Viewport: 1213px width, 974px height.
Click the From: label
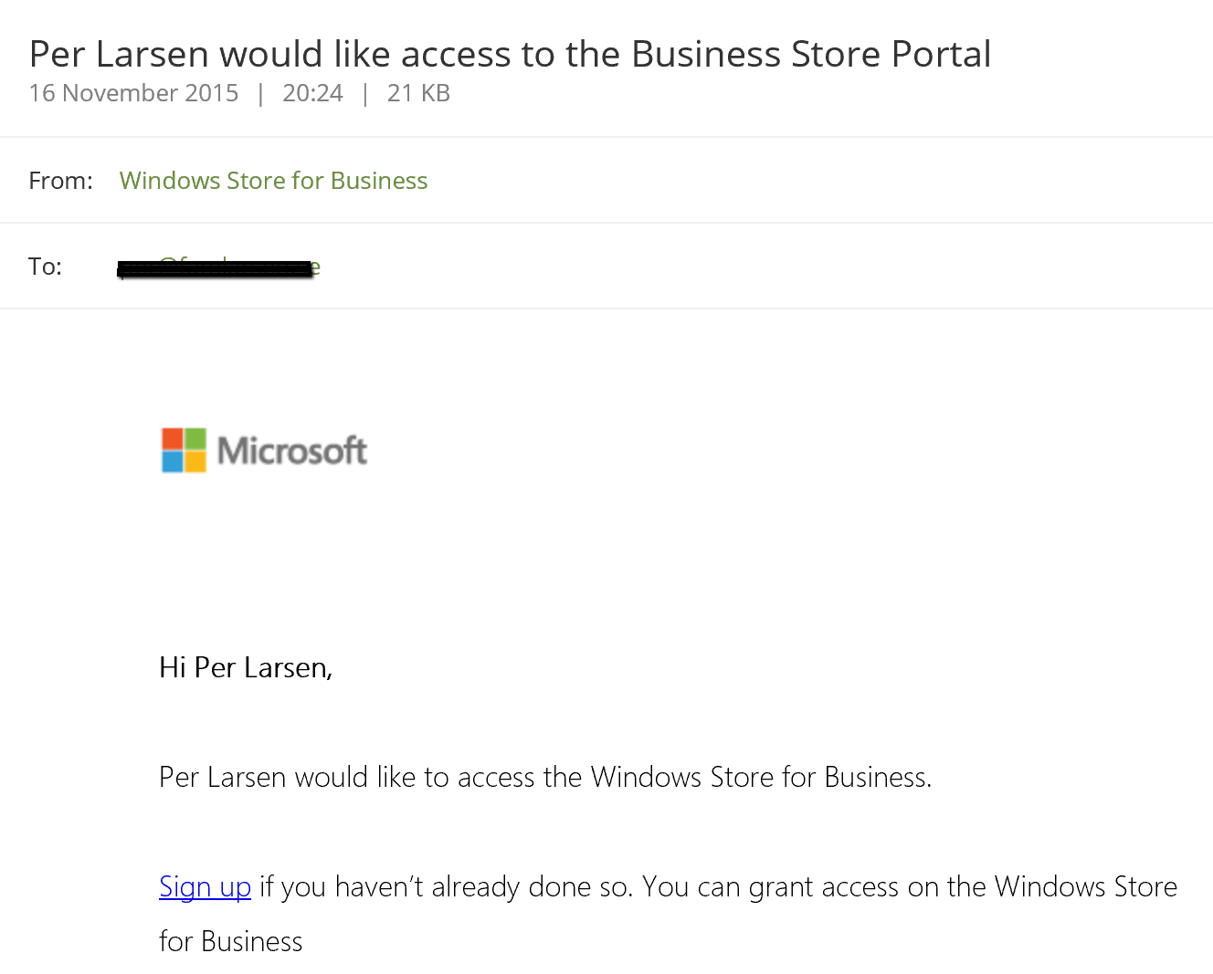pyautogui.click(x=60, y=181)
